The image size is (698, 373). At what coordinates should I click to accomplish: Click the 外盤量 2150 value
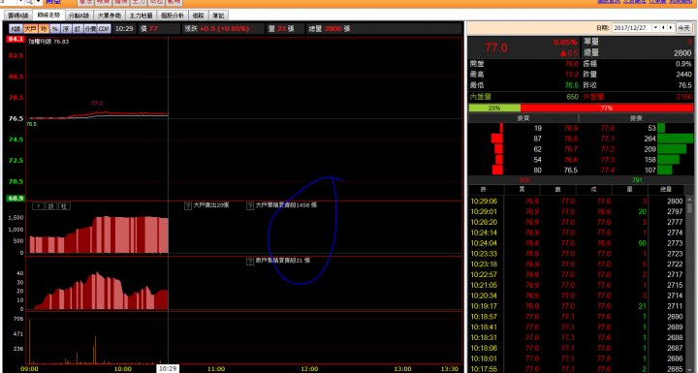tap(683, 97)
